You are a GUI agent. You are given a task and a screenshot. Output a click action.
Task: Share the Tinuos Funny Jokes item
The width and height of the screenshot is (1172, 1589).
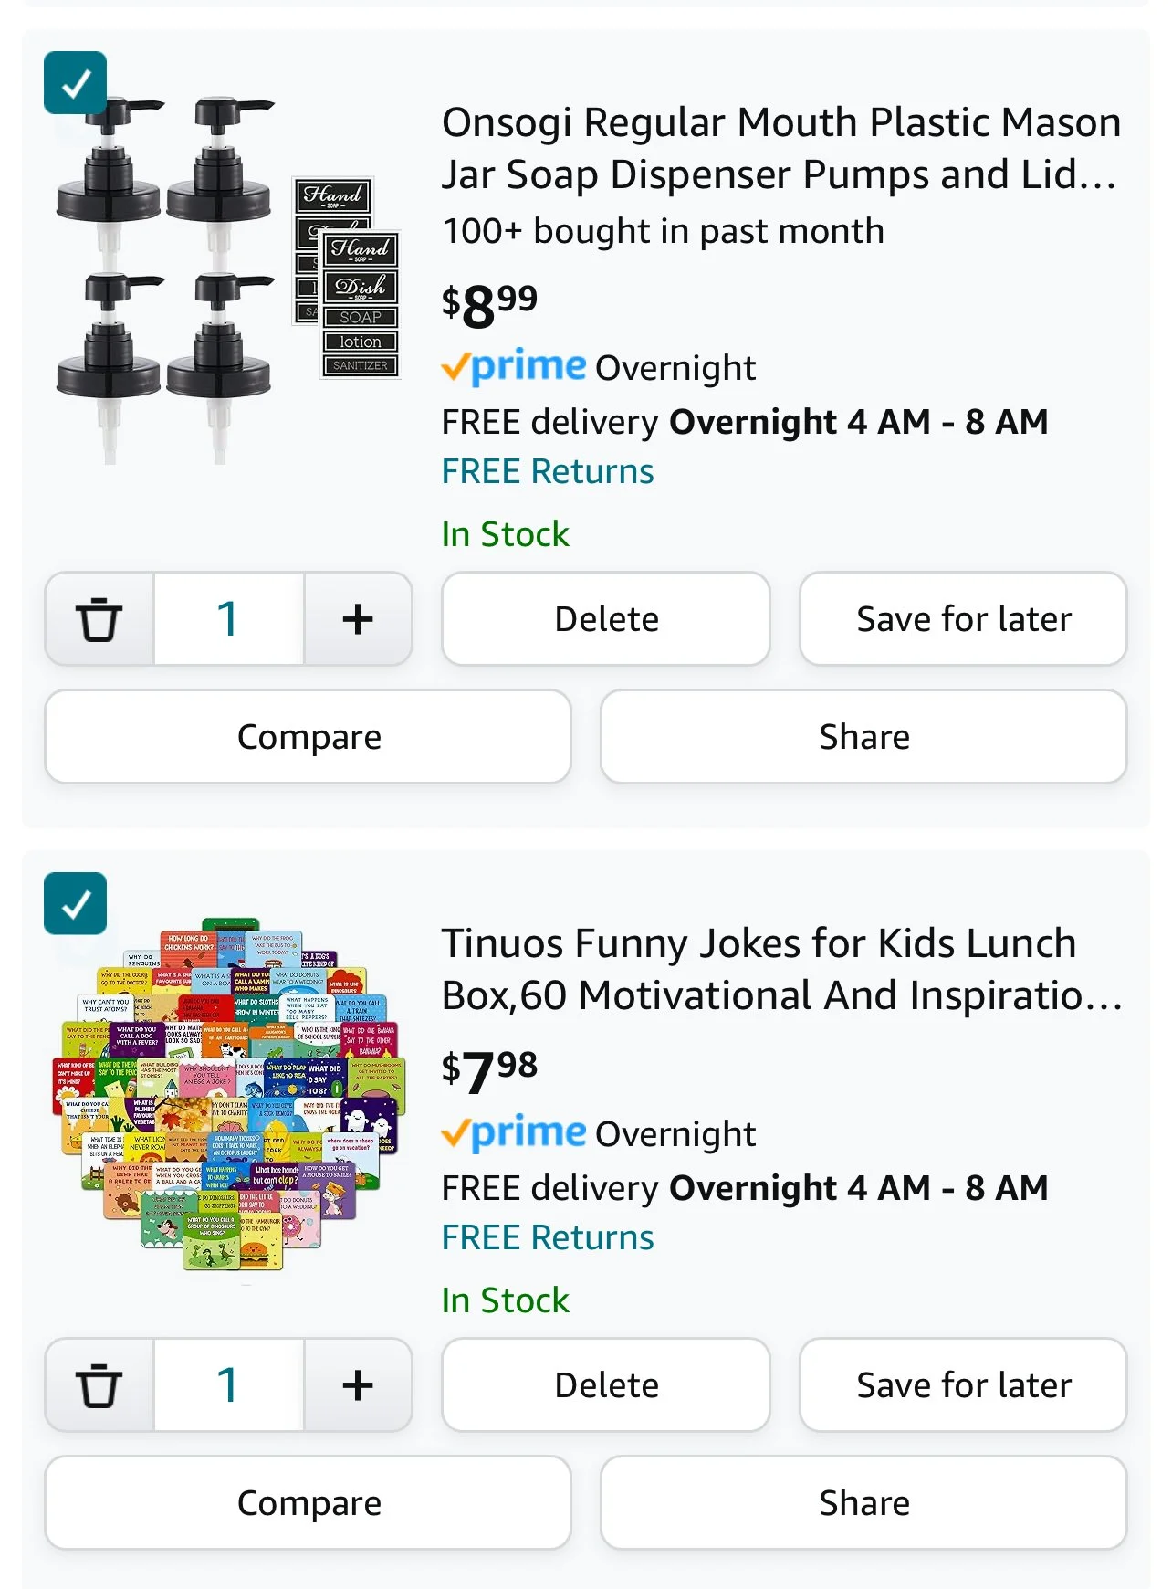(x=863, y=1503)
